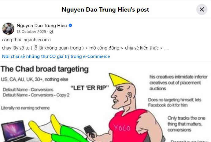Click the 'công thức ngành ecom' text line
This screenshot has height=142, width=211.
click(27, 40)
